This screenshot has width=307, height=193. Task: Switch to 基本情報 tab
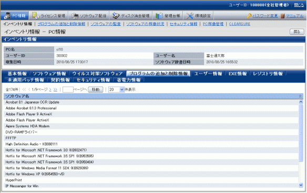[17, 74]
